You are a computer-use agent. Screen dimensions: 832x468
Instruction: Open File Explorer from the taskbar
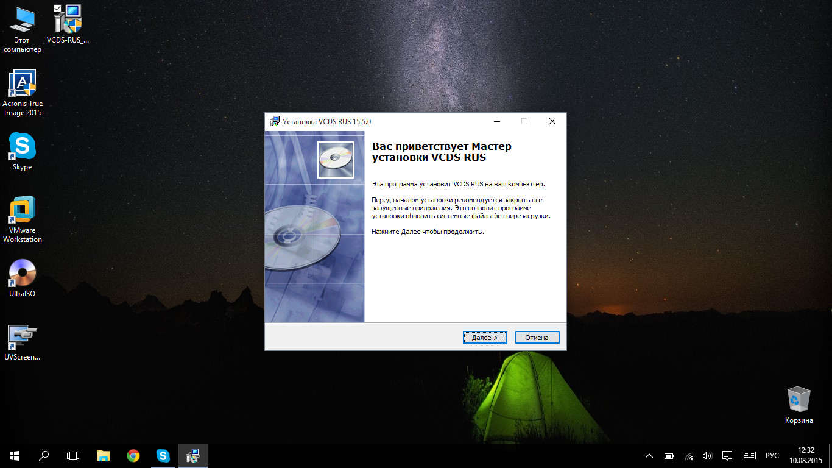pyautogui.click(x=104, y=455)
